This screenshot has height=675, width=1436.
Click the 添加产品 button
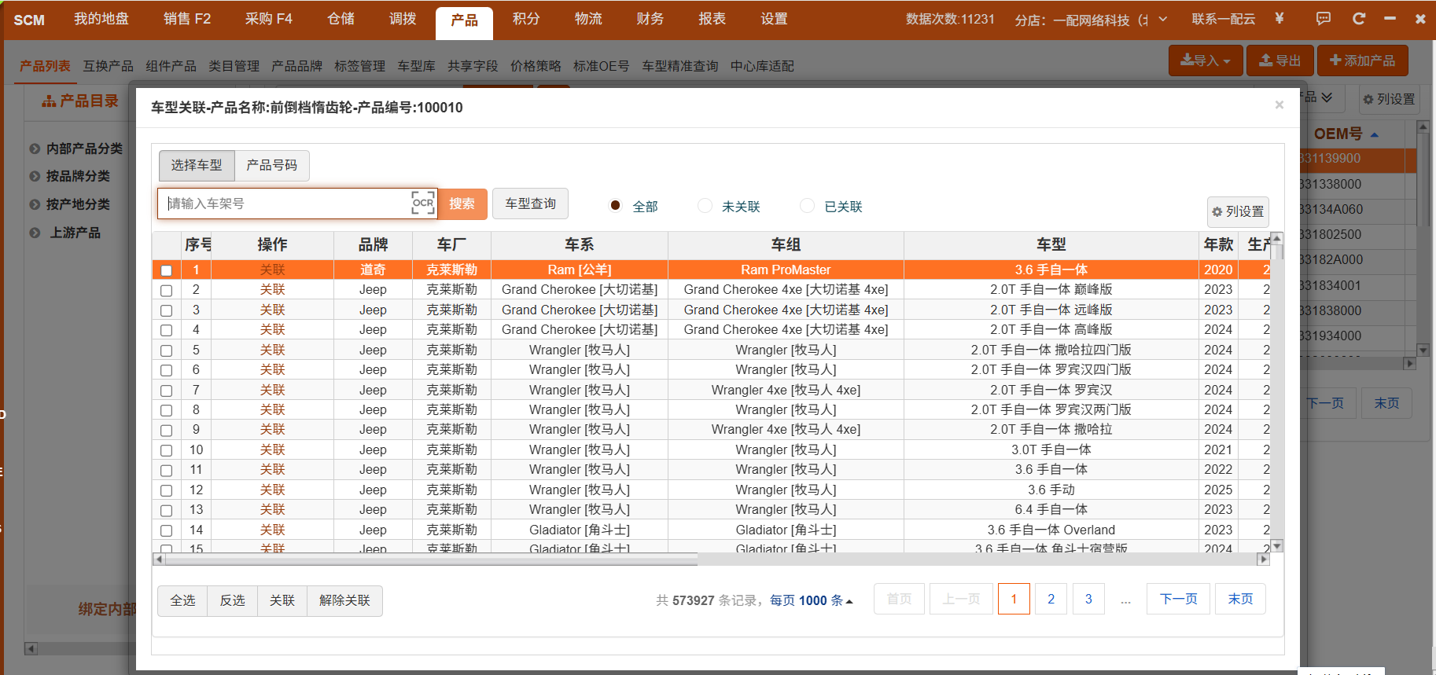1362,61
